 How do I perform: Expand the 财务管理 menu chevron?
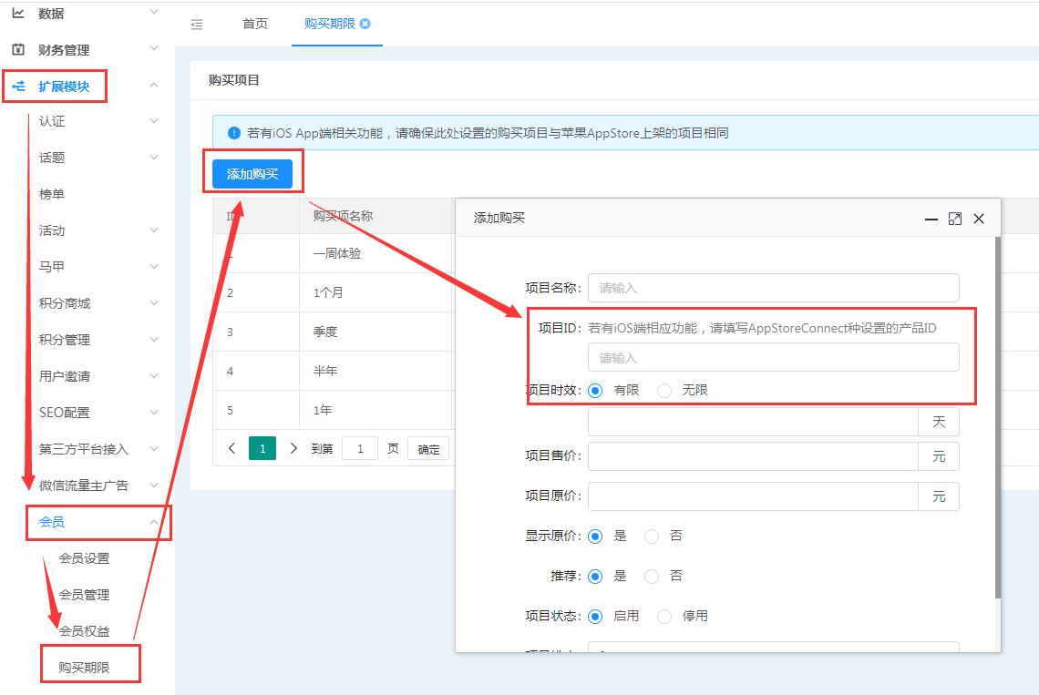(x=154, y=48)
